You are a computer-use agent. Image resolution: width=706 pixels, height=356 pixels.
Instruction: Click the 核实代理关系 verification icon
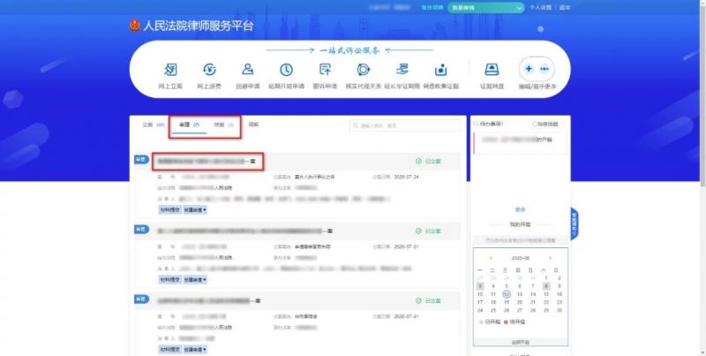point(363,70)
